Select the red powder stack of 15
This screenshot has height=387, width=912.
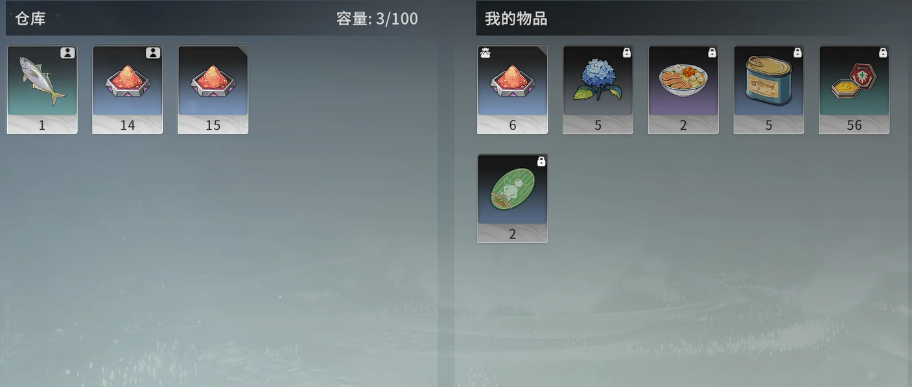pos(213,89)
